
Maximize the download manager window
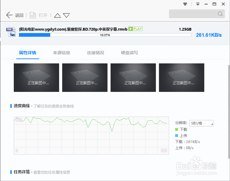coord(214,4)
